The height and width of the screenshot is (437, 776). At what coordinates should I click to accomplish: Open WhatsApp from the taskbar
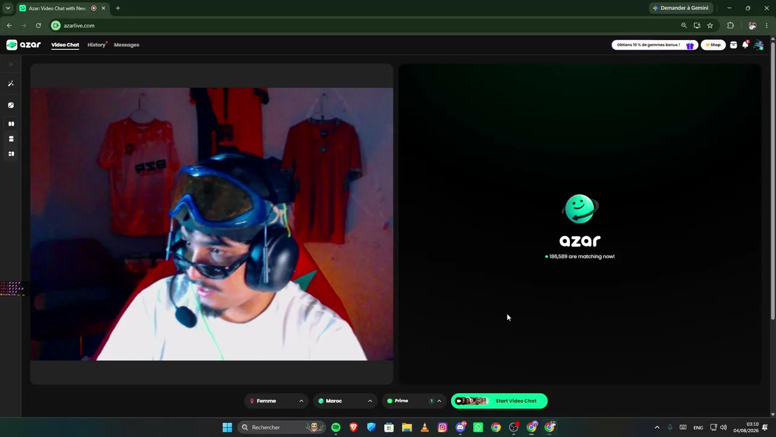(x=478, y=427)
